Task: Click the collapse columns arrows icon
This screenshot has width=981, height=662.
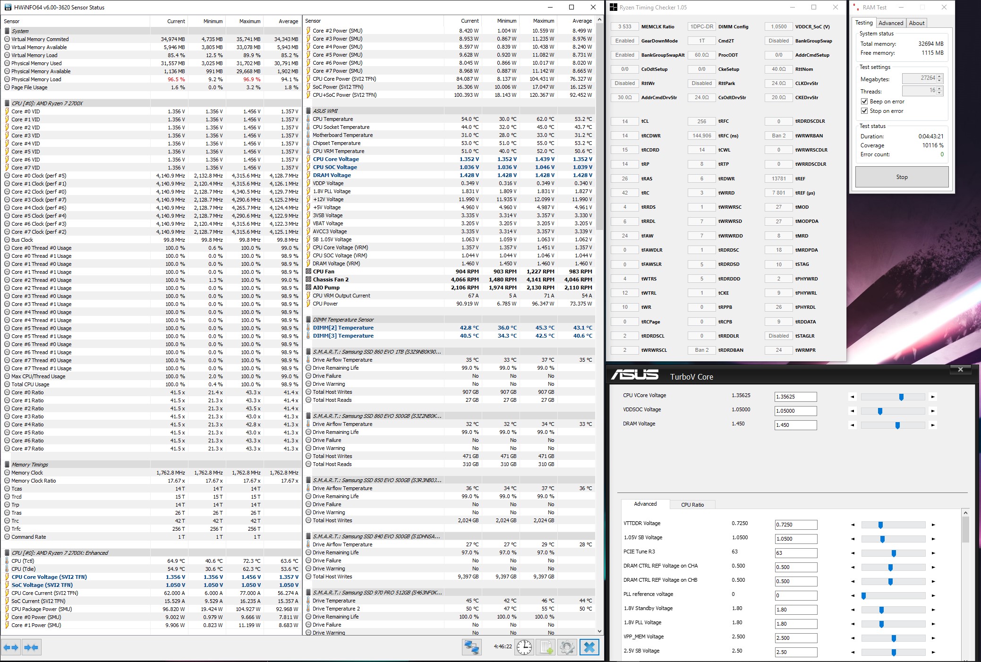Action: click(31, 647)
